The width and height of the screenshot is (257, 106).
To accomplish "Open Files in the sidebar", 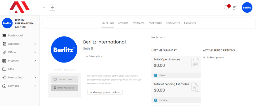I will tap(11, 69).
